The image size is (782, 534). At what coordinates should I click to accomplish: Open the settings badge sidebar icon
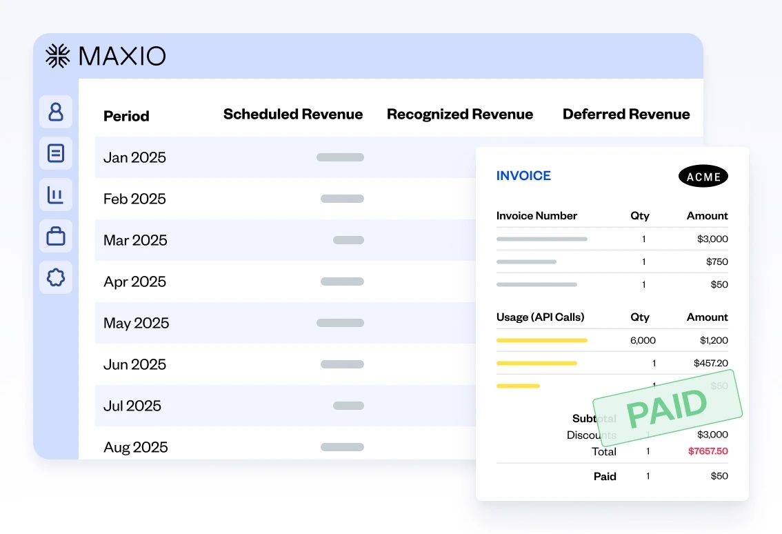click(56, 277)
